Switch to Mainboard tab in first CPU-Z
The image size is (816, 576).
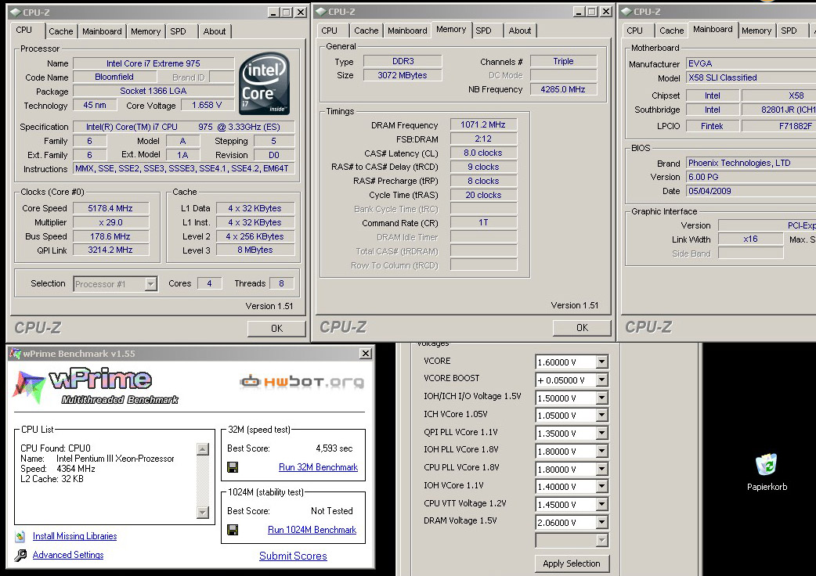[x=102, y=31]
